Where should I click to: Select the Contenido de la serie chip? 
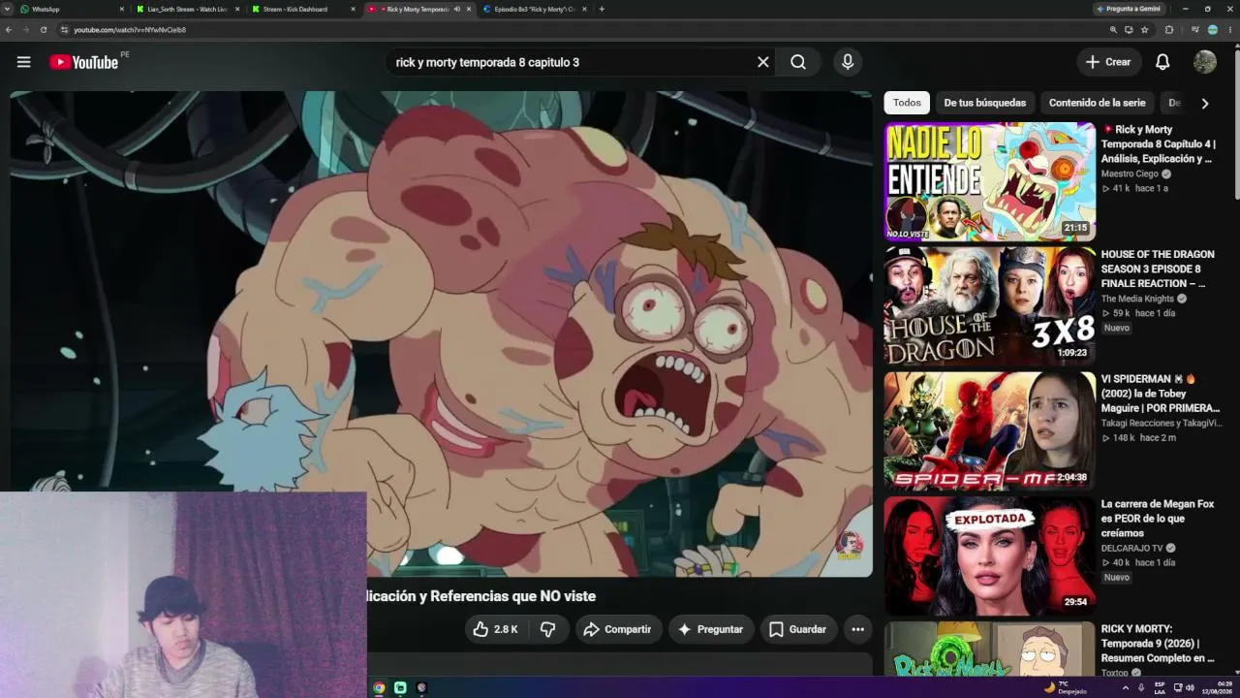[1097, 103]
